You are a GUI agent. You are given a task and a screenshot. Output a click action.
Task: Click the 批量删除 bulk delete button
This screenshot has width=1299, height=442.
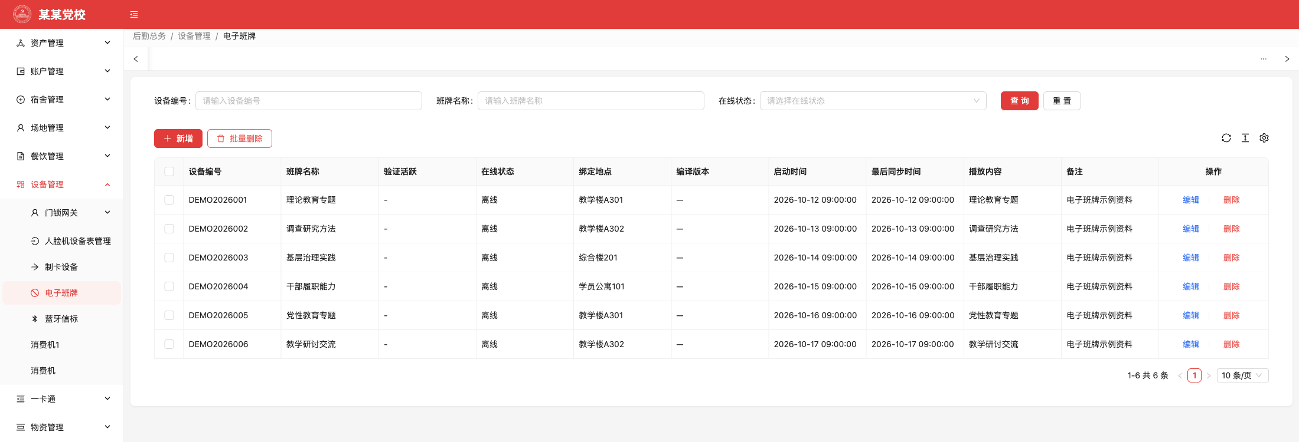[239, 138]
